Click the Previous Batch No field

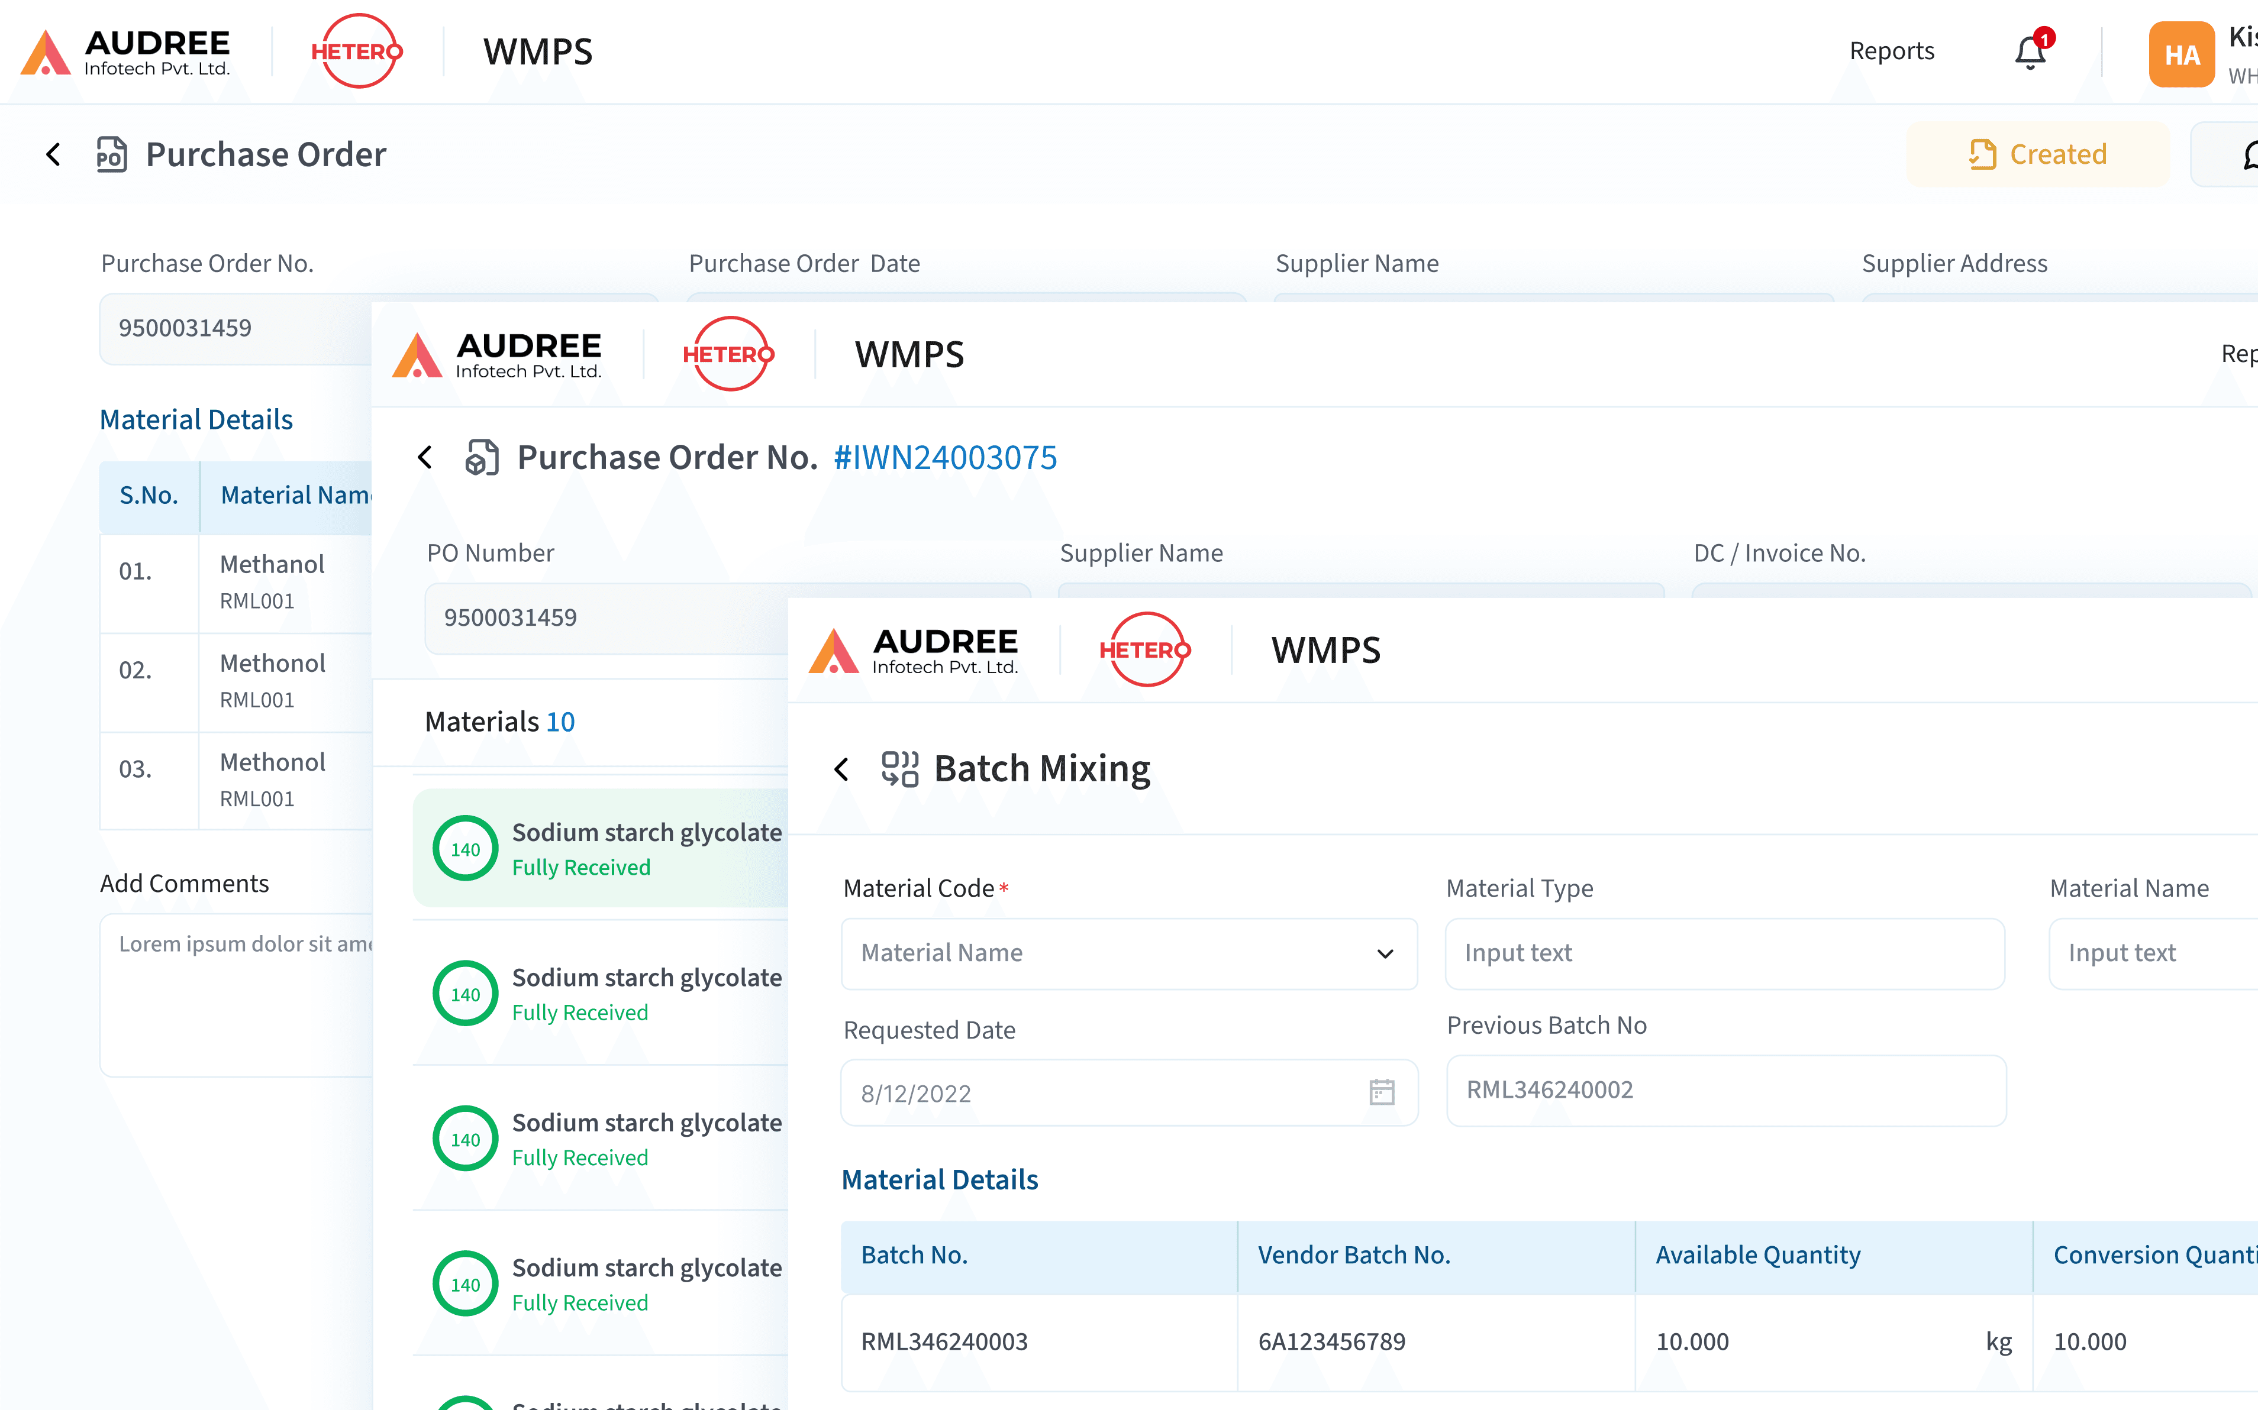point(1725,1090)
